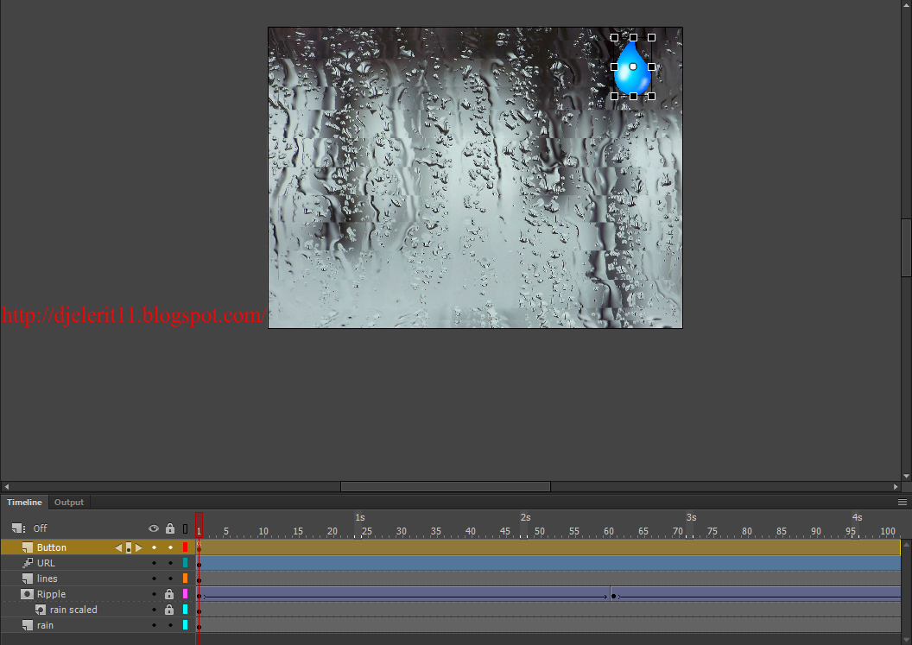The width and height of the screenshot is (912, 645).
Task: Click frame 50 on the timeline ruler
Action: [538, 531]
